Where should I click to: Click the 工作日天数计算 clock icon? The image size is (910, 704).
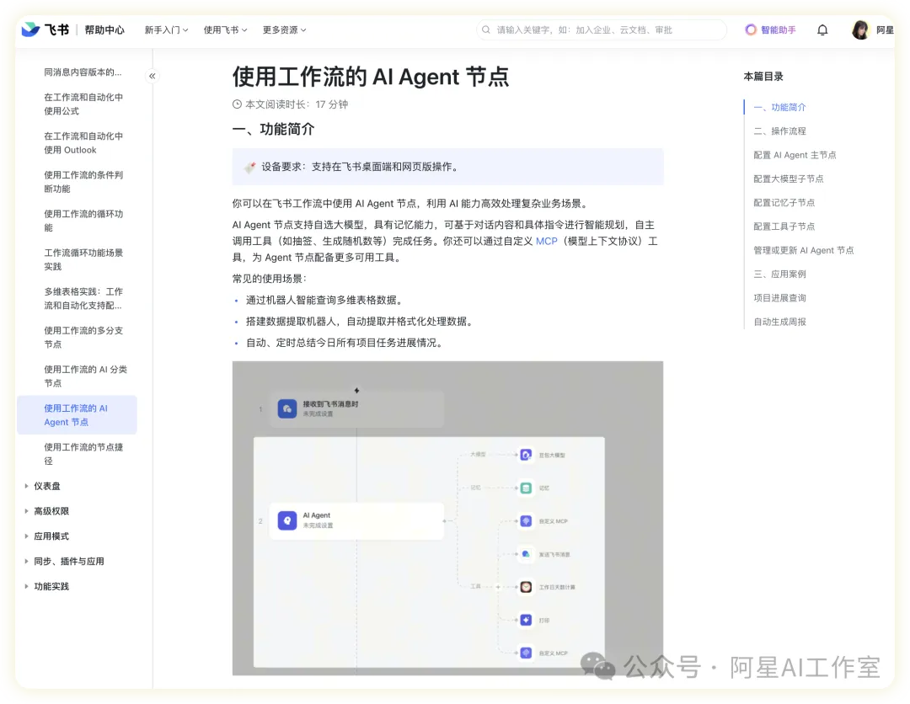pyautogui.click(x=526, y=587)
